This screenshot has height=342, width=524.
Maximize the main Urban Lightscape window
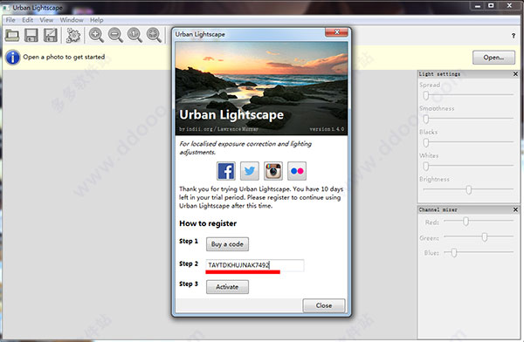pyautogui.click(x=491, y=6)
